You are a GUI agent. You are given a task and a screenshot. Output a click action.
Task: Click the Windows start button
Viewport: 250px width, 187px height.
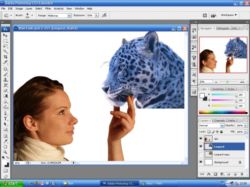point(12,183)
